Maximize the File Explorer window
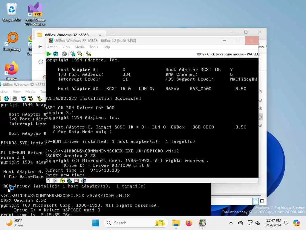This screenshot has height=230, width=306. [246, 32]
